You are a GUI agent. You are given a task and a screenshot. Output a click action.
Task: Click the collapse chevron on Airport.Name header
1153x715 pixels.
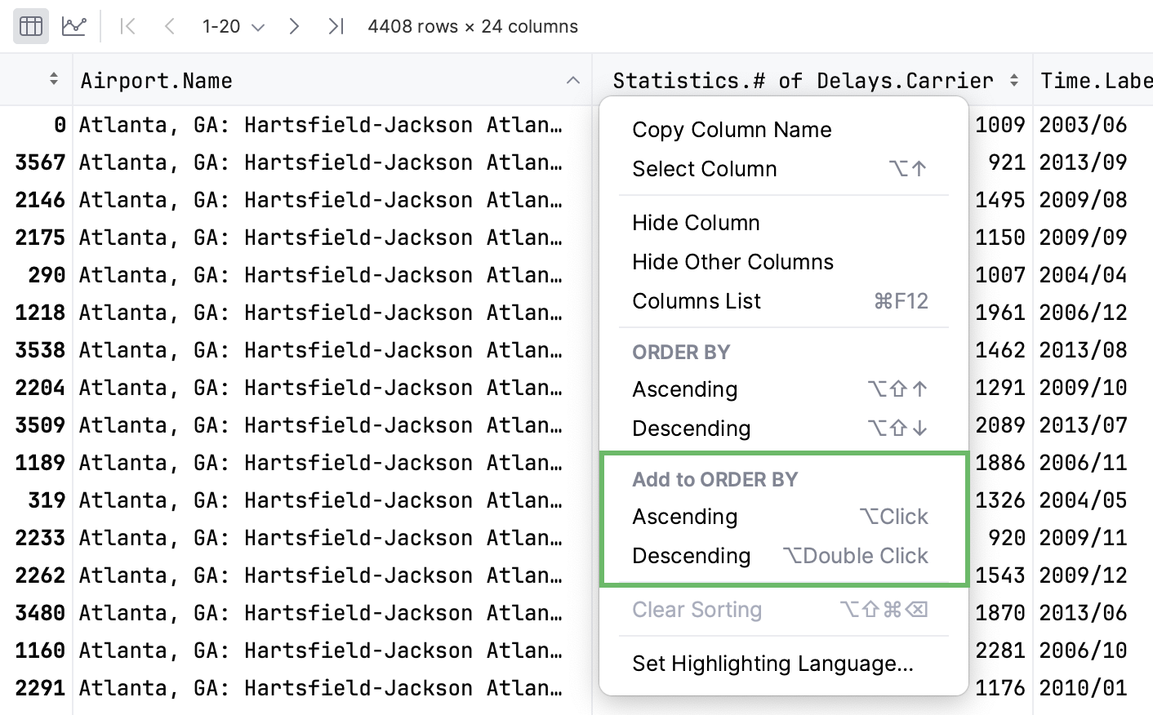[572, 80]
